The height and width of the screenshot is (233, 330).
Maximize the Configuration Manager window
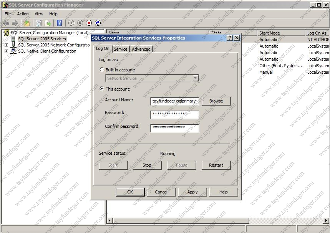pyautogui.click(x=319, y=5)
